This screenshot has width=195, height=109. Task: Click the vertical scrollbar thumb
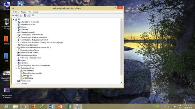coord(122,48)
